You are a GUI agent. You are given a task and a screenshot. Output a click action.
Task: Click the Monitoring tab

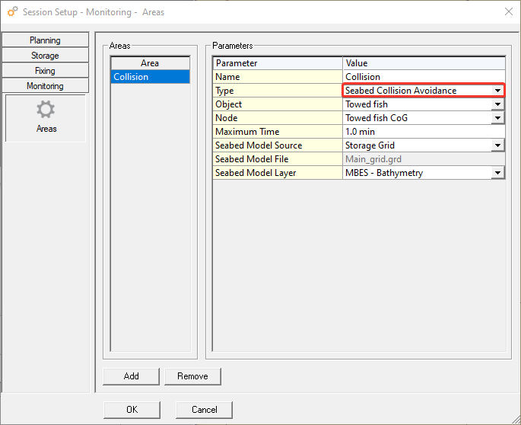(x=45, y=86)
